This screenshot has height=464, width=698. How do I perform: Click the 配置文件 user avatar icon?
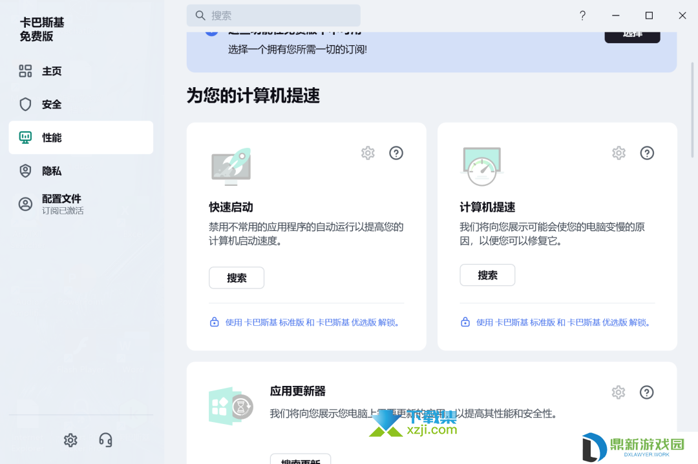pos(25,204)
